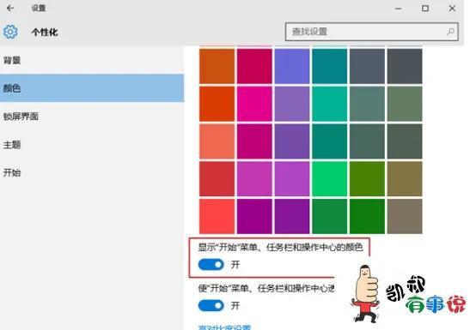Click the 个性化 page heading

click(45, 32)
